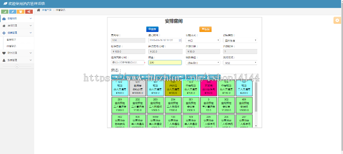This screenshot has width=343, height=154.
Task: Click the user silhouette icon in sidebar
Action: [4, 60]
